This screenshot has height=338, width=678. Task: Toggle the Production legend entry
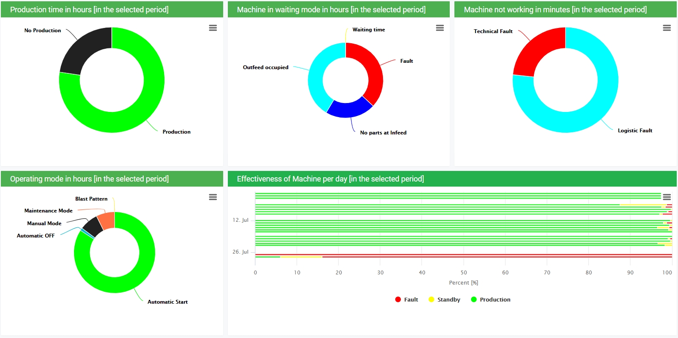pos(491,299)
